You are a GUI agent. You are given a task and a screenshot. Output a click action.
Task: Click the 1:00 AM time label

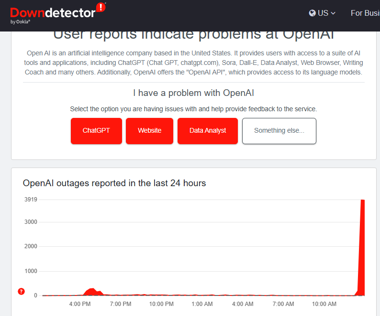click(202, 304)
